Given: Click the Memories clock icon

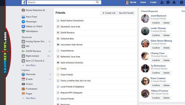Looking at the screenshot, I should (x=23, y=74).
